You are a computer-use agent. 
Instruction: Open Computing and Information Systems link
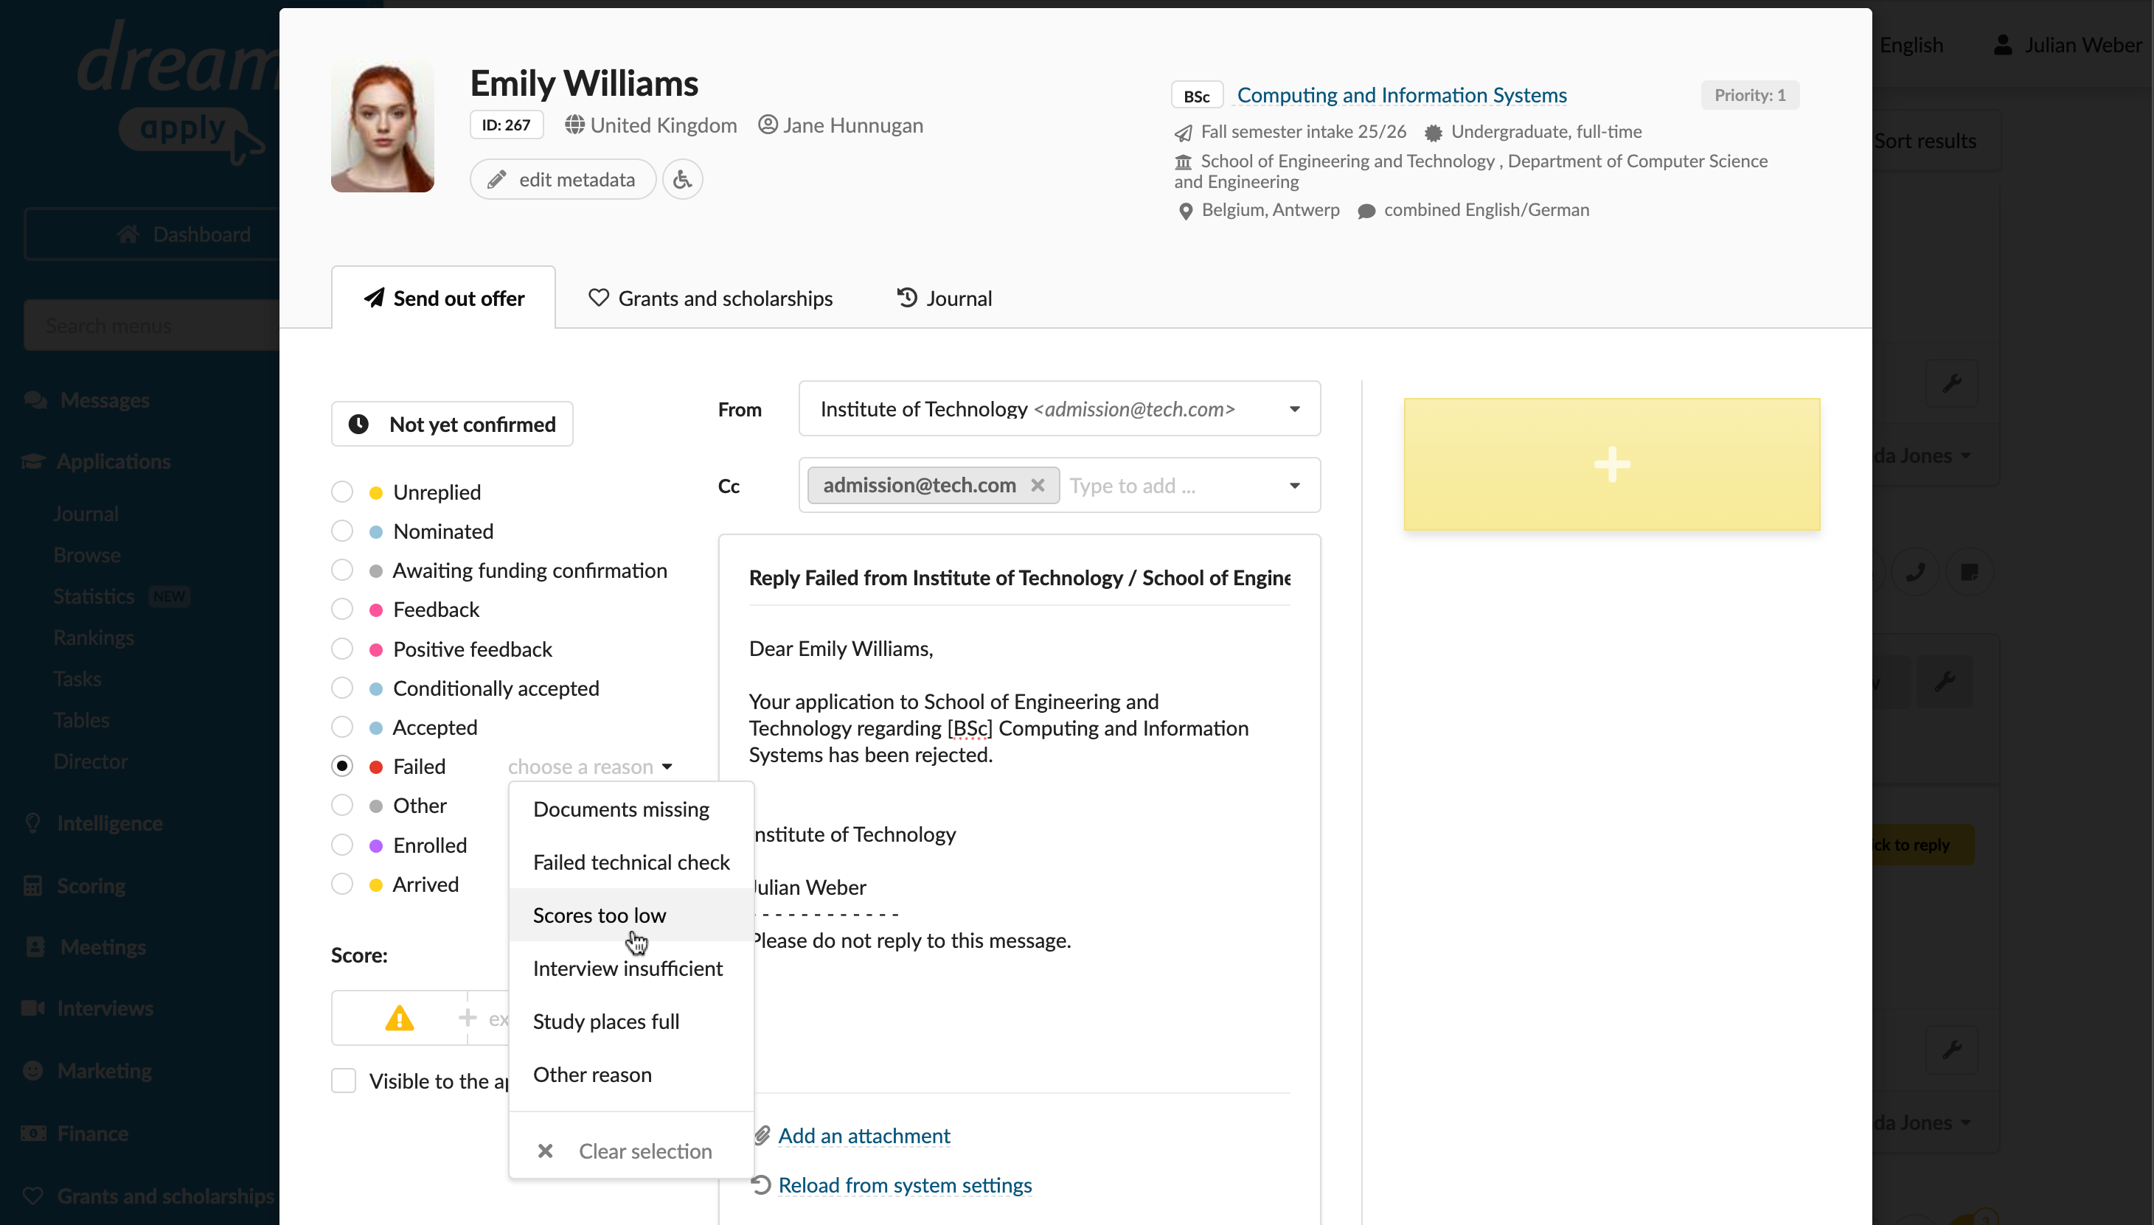tap(1402, 95)
